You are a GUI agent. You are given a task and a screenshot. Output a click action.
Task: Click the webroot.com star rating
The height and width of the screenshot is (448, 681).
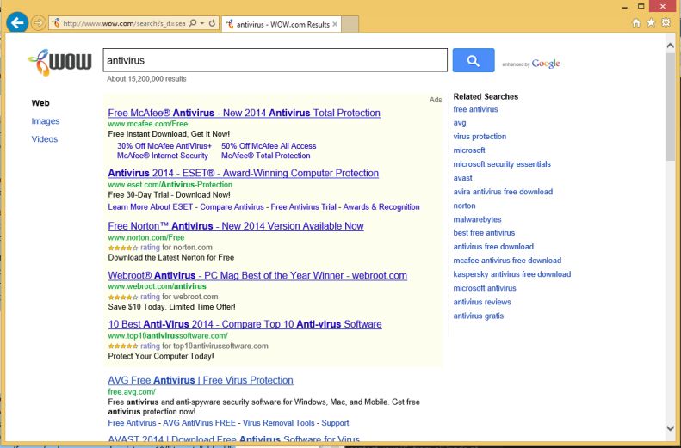click(123, 298)
